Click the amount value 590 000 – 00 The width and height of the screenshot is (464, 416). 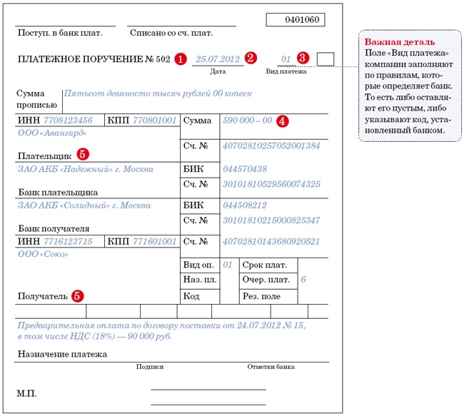point(248,121)
